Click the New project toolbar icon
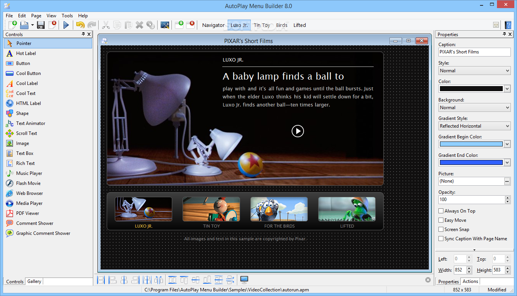 12,25
